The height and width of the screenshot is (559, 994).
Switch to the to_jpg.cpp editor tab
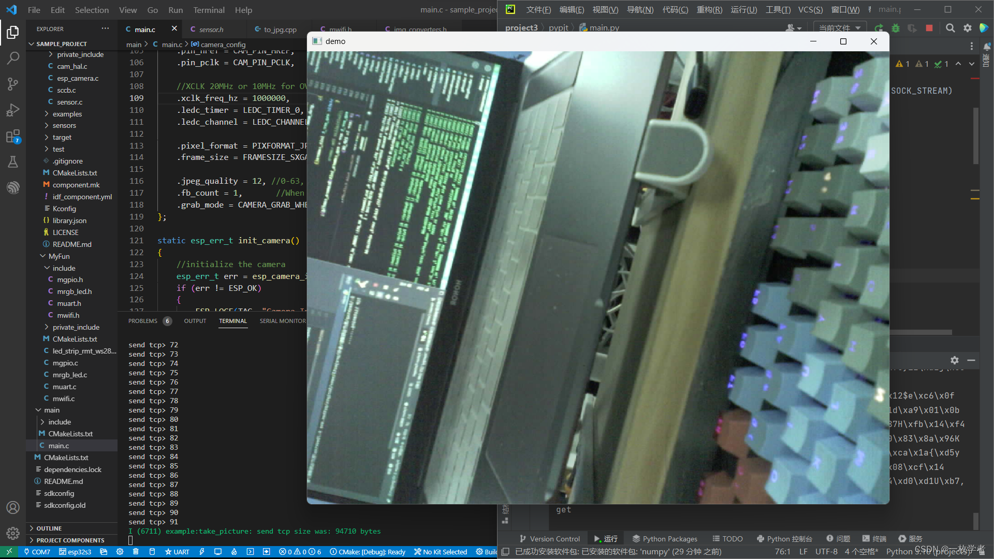click(280, 30)
